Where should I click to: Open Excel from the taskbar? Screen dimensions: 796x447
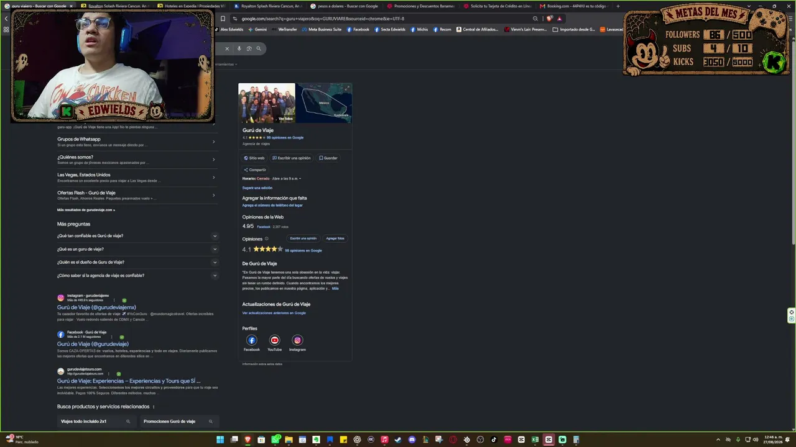(535, 440)
